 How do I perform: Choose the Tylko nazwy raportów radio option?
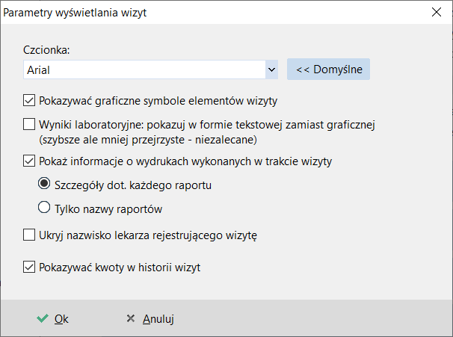(44, 207)
